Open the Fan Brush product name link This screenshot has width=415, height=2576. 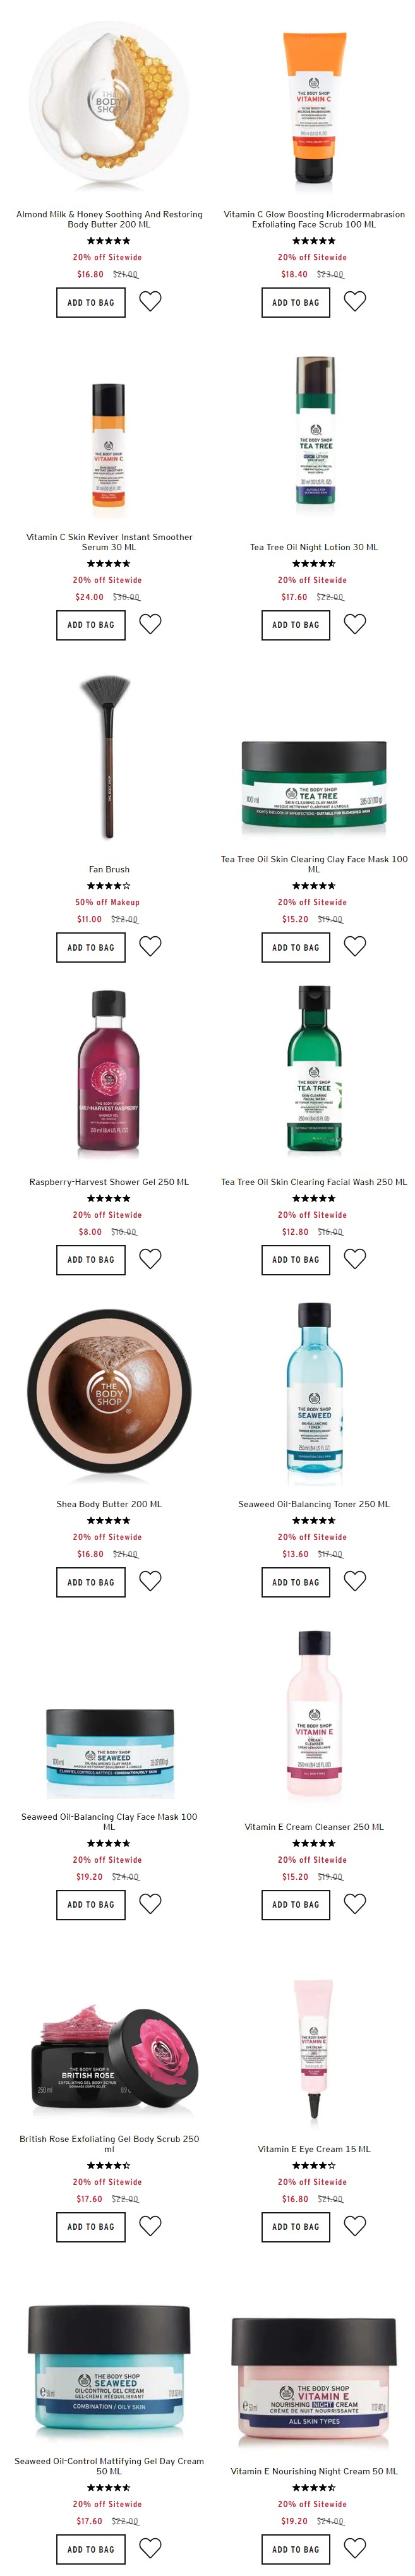click(x=109, y=870)
